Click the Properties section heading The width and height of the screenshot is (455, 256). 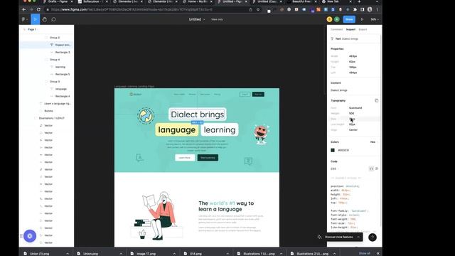[337, 49]
